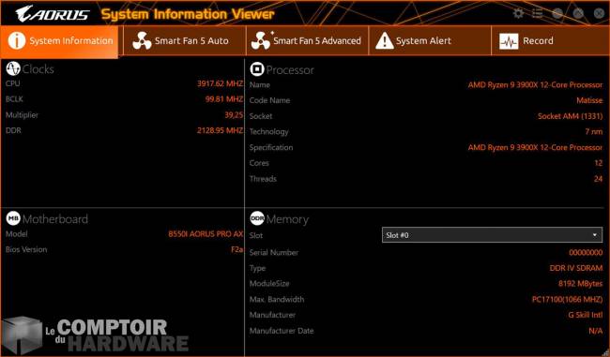Image resolution: width=610 pixels, height=357 pixels.
Task: Minimize the System Information Viewer window
Action: [x=557, y=14]
